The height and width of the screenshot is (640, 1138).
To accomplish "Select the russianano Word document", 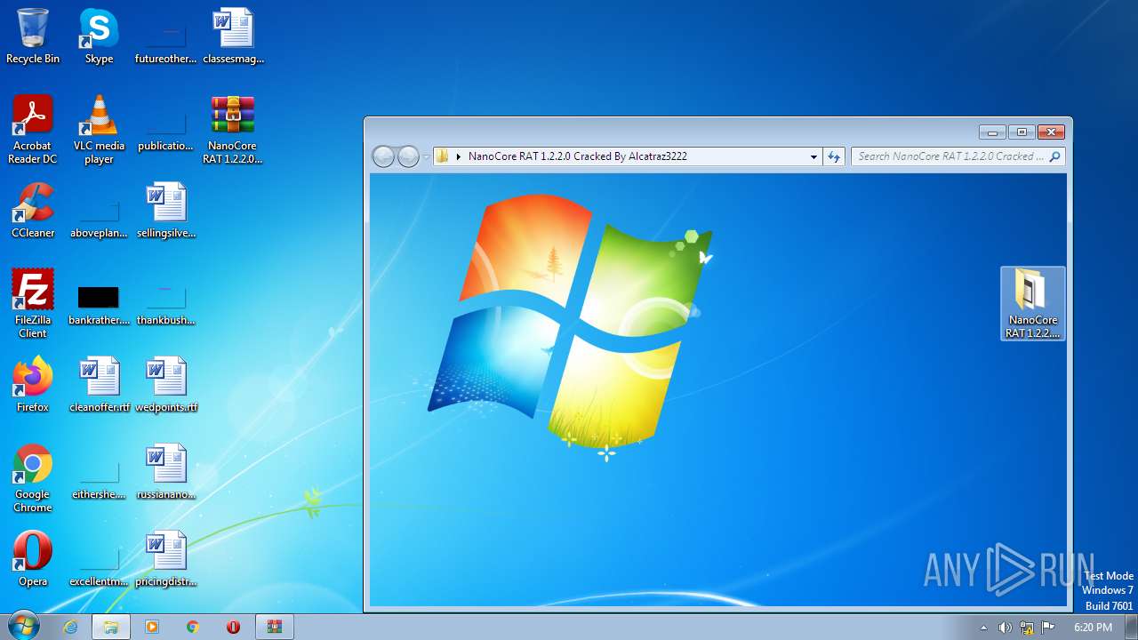I will pos(165,472).
